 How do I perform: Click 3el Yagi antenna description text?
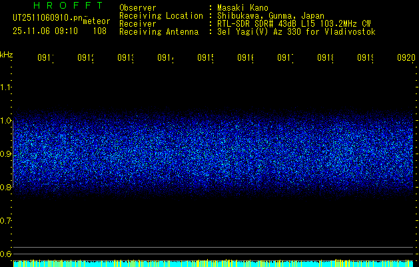(x=296, y=32)
